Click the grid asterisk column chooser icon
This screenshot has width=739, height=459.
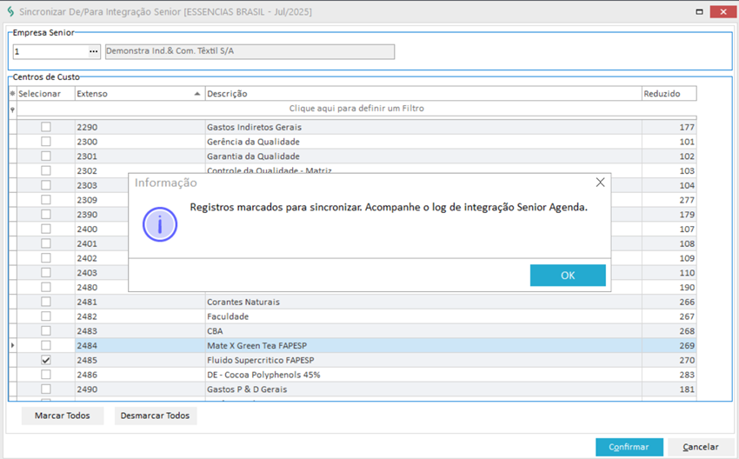[x=13, y=94]
